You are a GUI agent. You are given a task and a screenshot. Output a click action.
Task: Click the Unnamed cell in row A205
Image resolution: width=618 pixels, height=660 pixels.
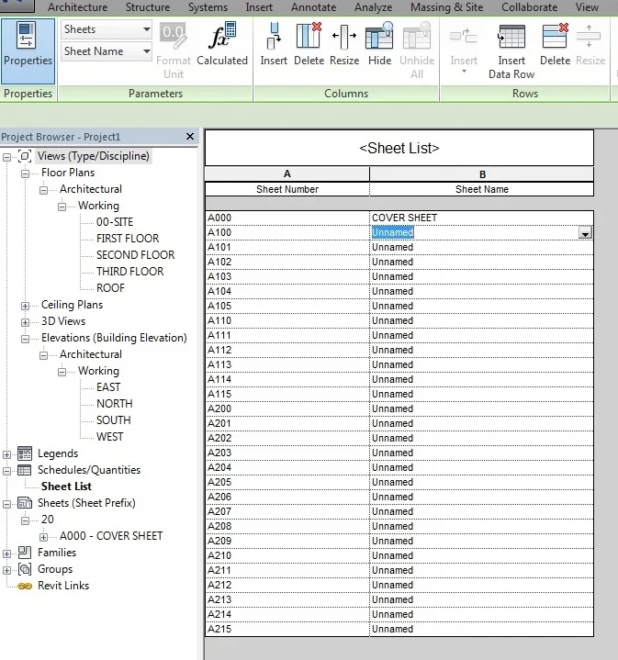(x=481, y=482)
